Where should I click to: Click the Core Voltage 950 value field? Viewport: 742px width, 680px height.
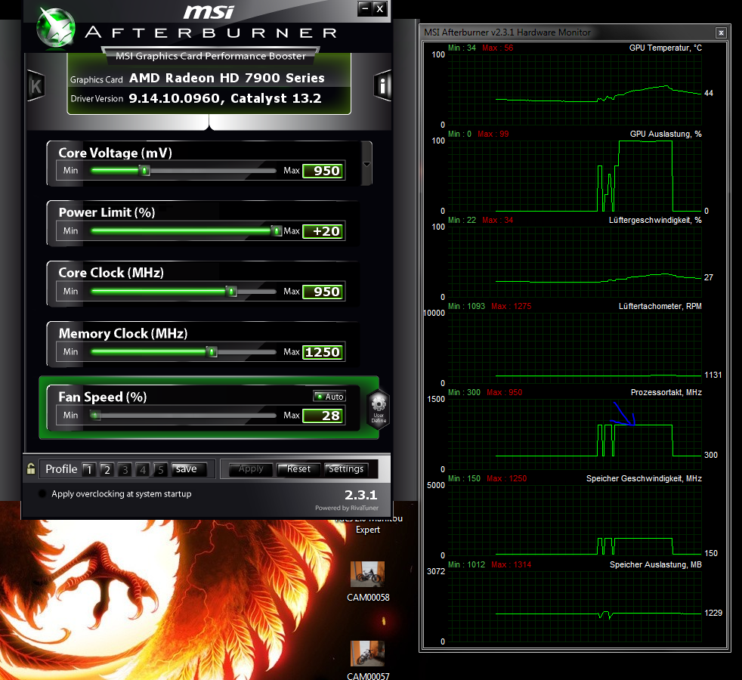point(323,171)
